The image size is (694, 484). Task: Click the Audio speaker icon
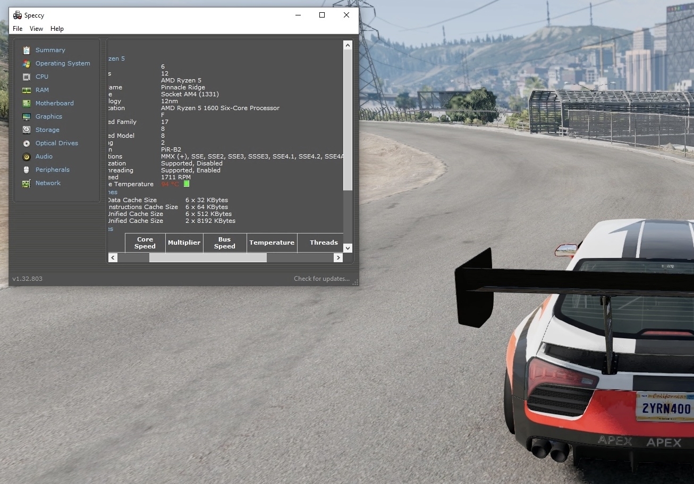coord(27,156)
